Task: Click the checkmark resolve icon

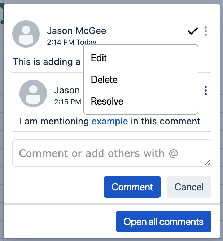Action: (193, 31)
